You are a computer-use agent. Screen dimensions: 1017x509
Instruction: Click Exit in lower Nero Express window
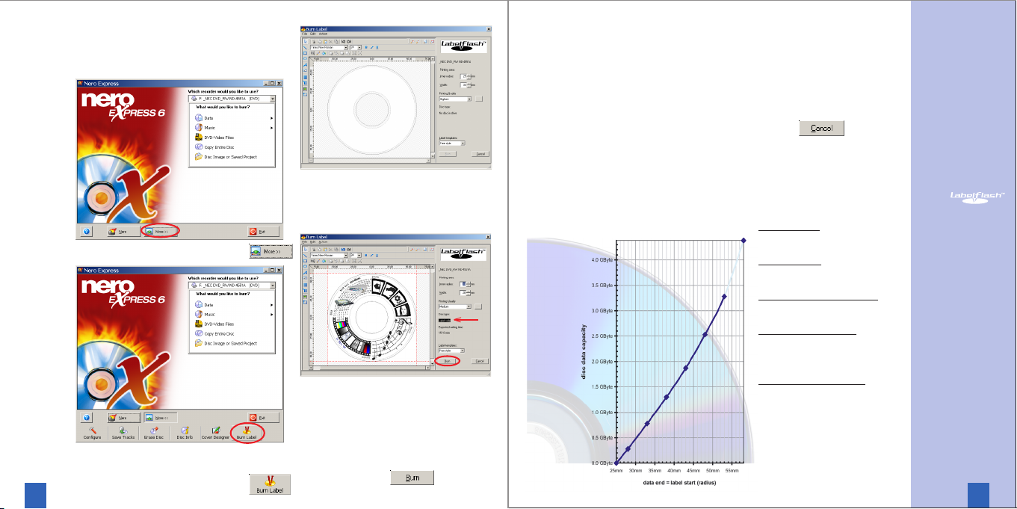click(264, 418)
